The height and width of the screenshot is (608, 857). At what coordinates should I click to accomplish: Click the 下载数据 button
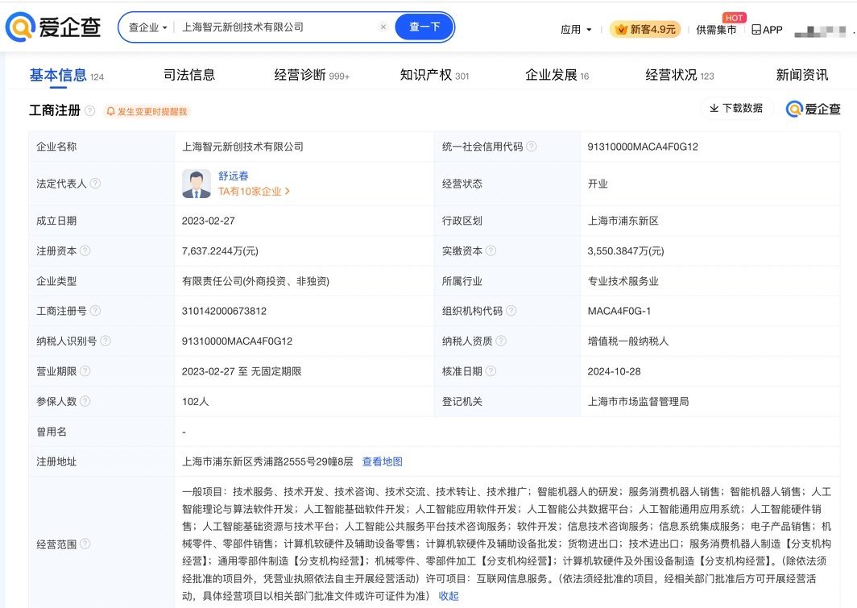click(x=736, y=108)
